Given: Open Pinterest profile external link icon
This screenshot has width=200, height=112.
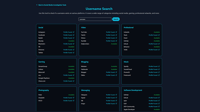Looking at the screenshot, I should click(73, 50).
